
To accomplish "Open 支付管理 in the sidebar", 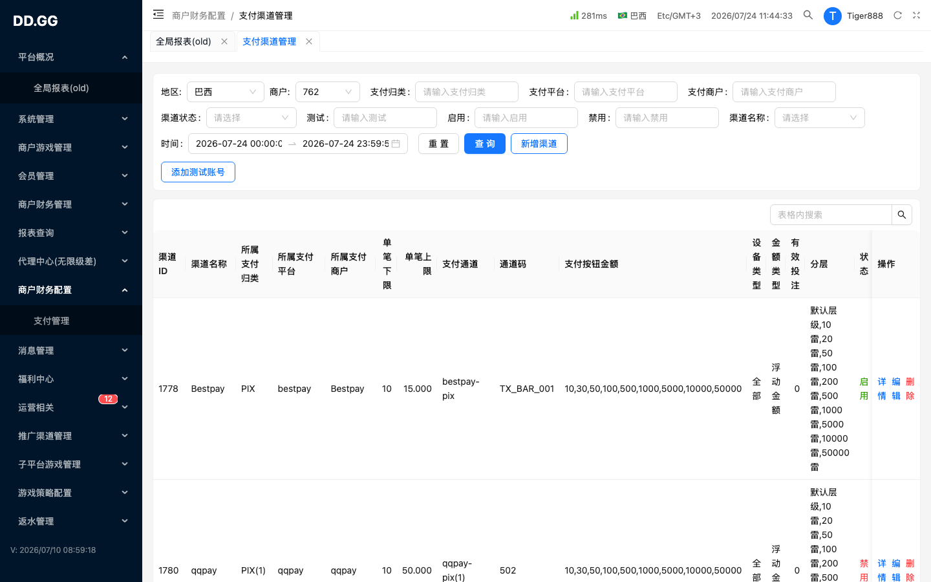I will click(71, 321).
